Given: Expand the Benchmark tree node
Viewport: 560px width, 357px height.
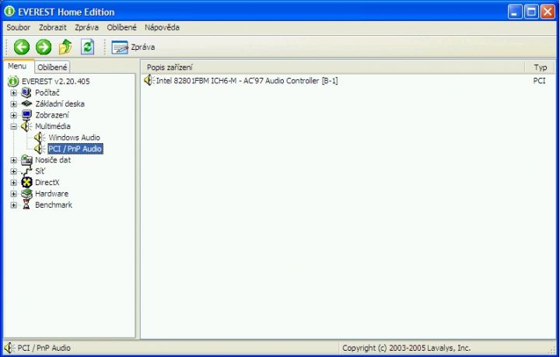Looking at the screenshot, I should 13,205.
